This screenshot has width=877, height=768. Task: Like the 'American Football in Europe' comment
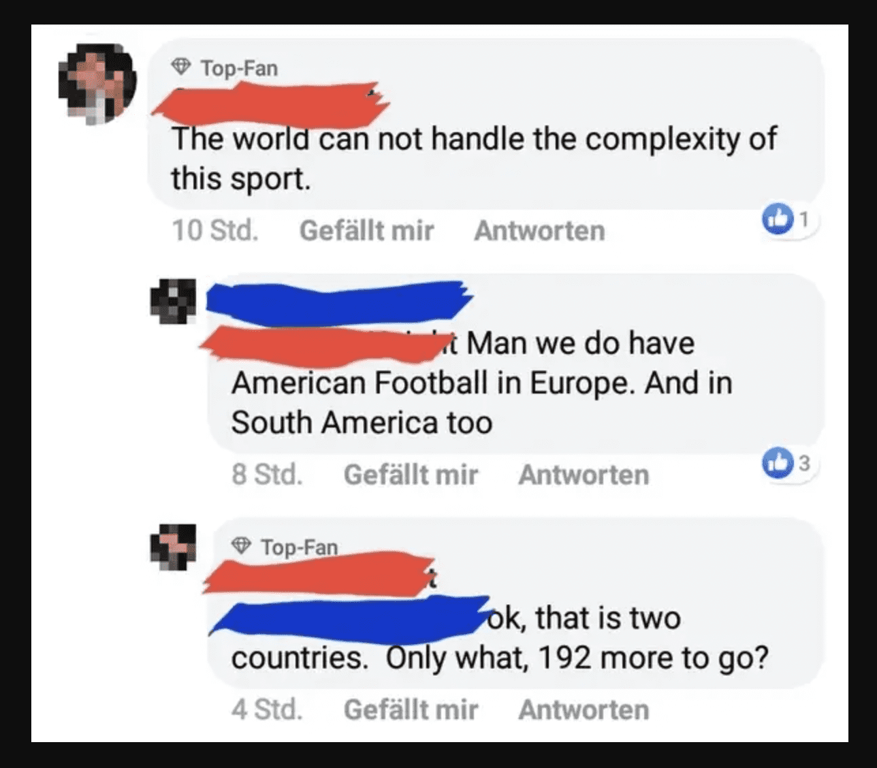click(x=411, y=475)
